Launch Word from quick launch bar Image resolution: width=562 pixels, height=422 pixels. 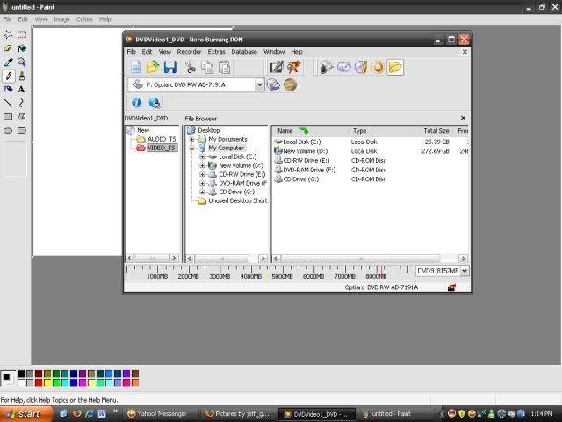102,414
